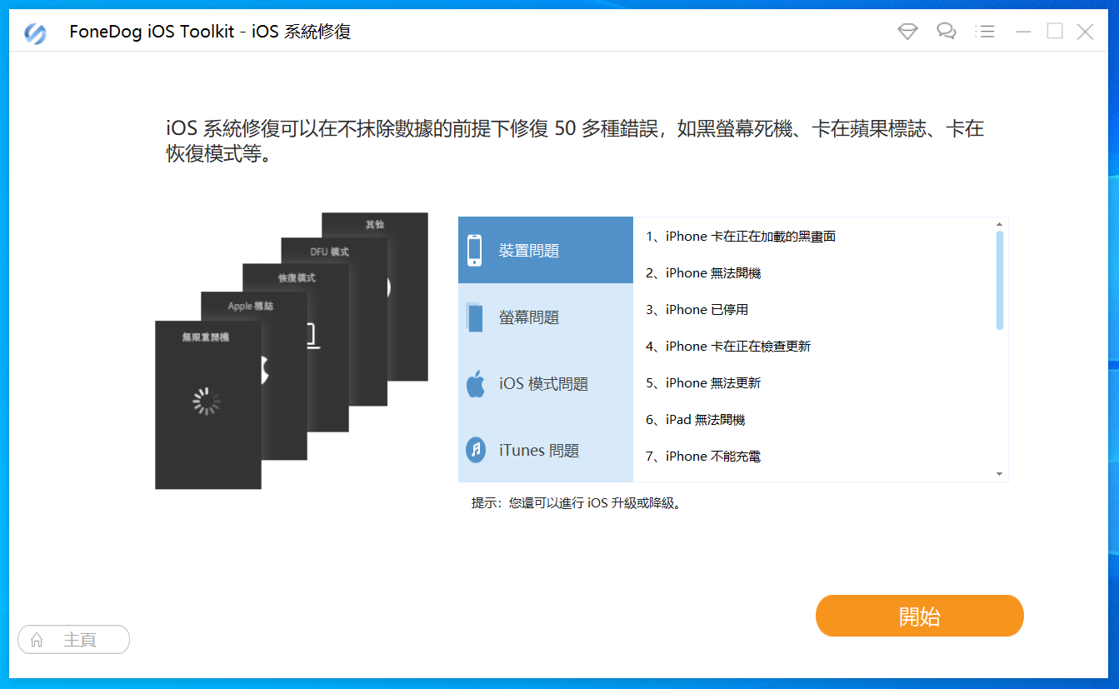The image size is (1119, 689).
Task: Click item 6 iPad 無法開機
Action: click(695, 420)
